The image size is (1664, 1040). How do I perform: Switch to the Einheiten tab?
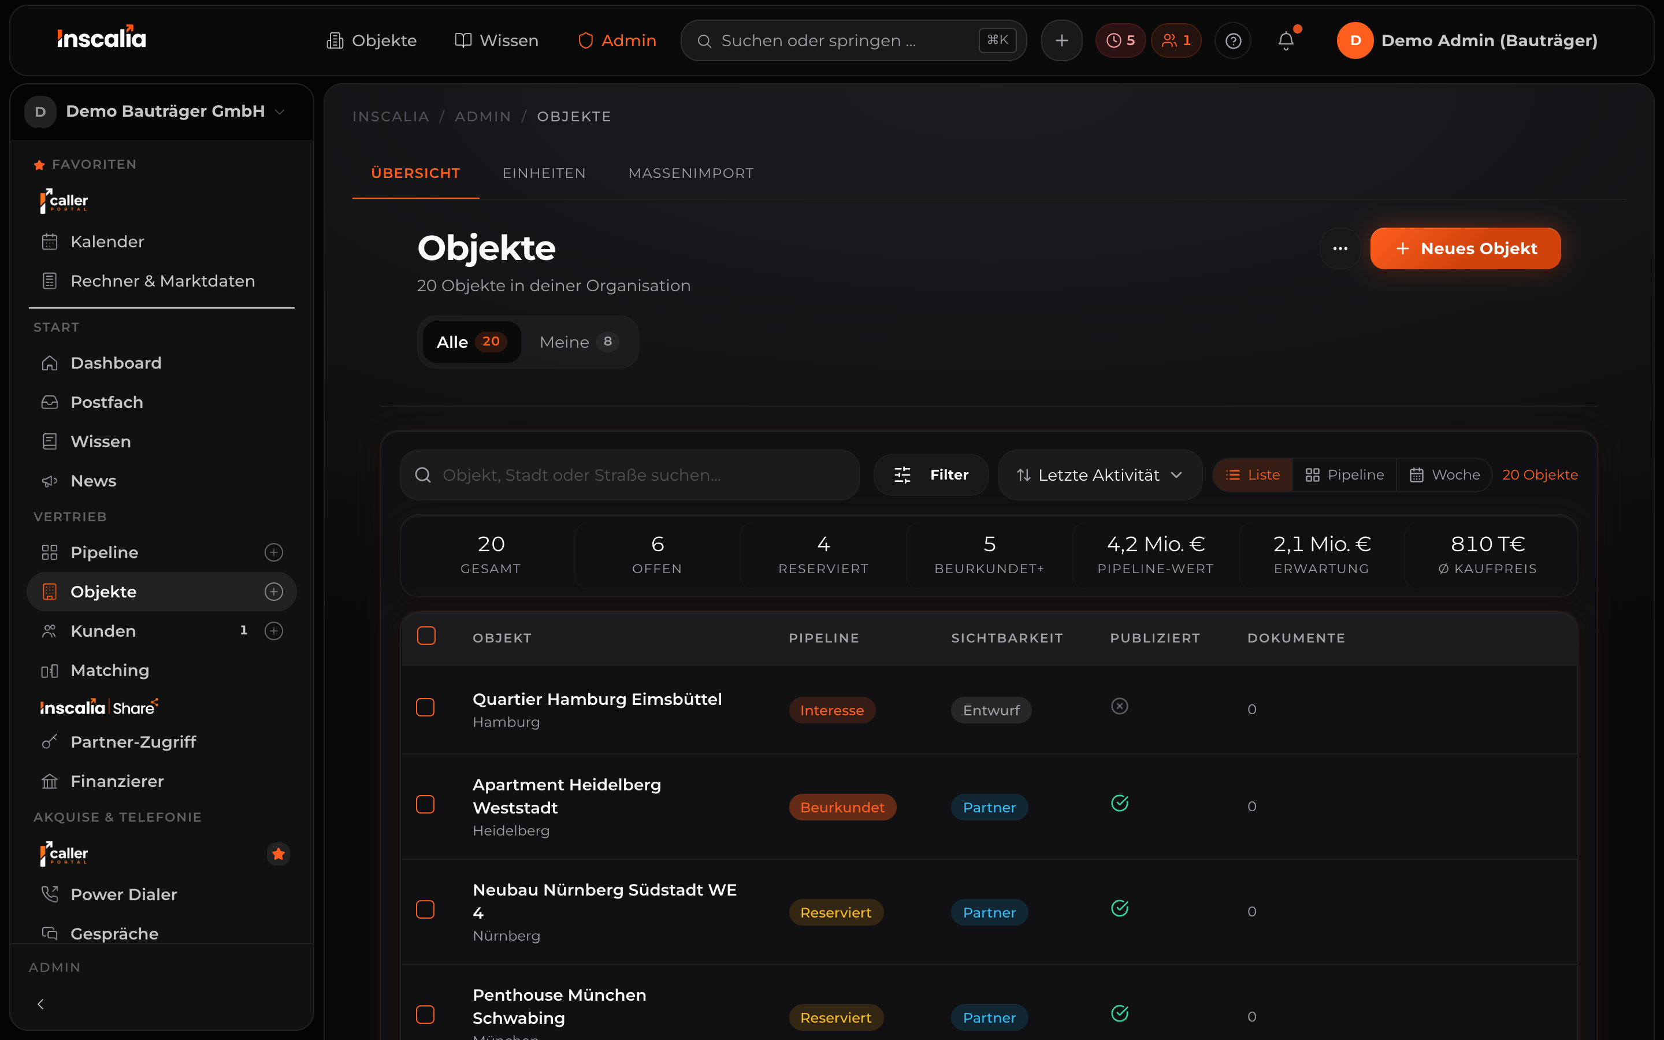click(544, 173)
